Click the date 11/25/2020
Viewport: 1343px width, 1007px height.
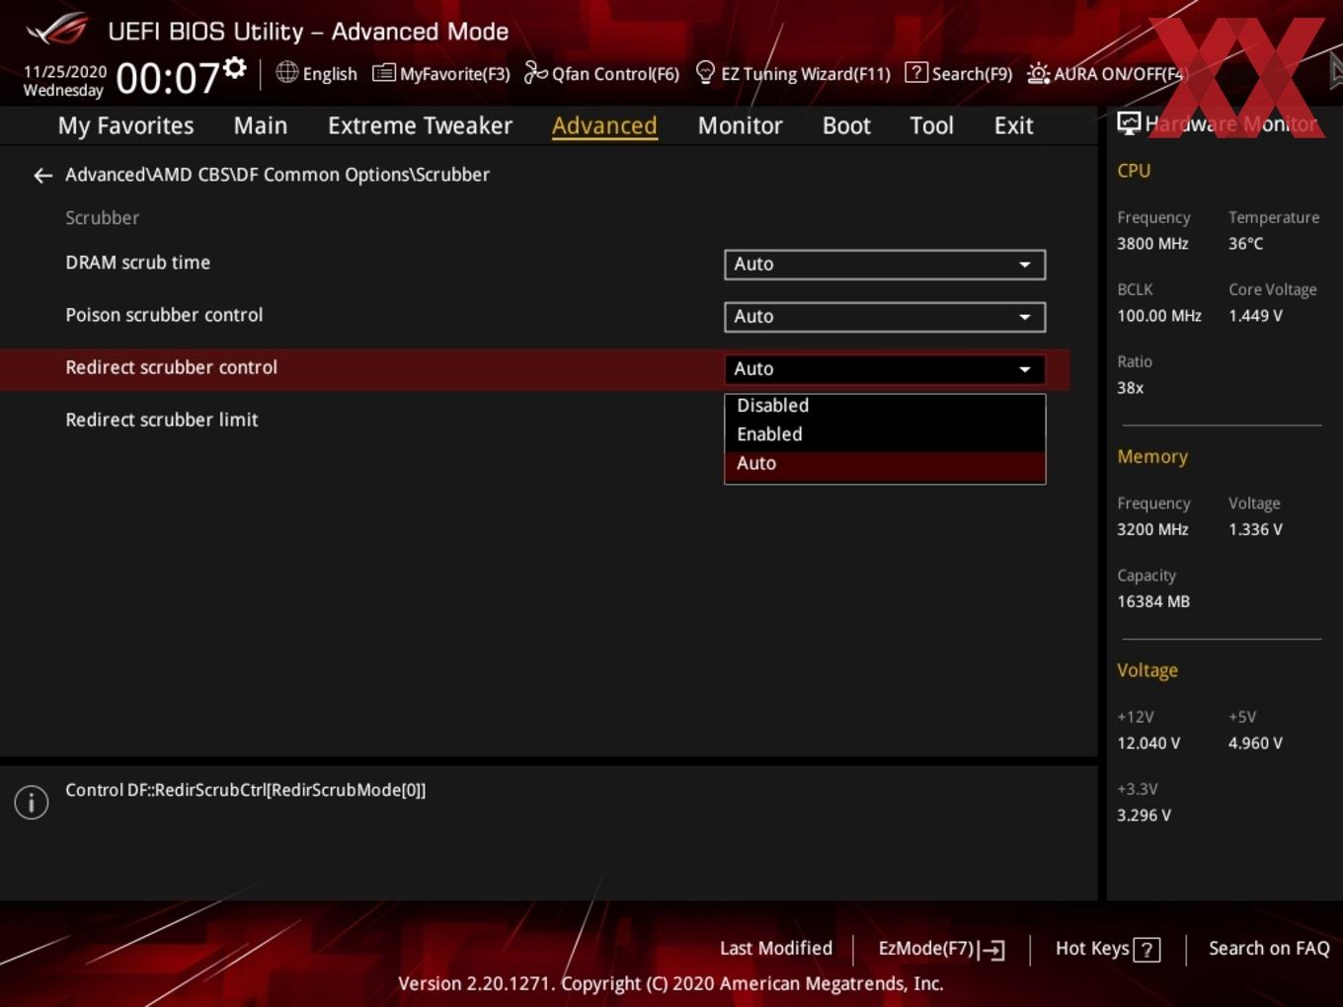click(65, 72)
